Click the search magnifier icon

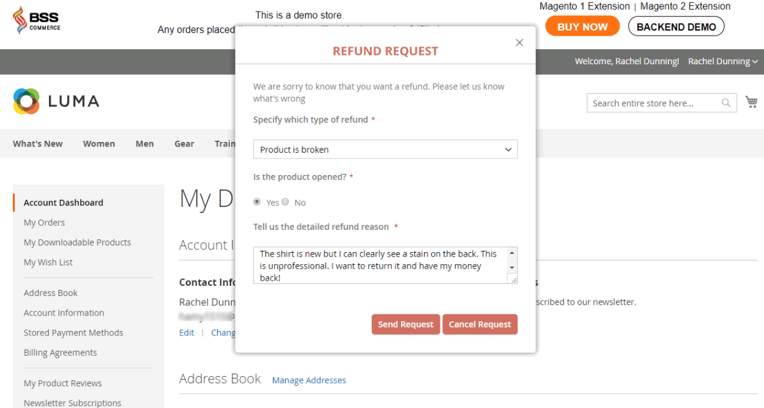tap(726, 103)
